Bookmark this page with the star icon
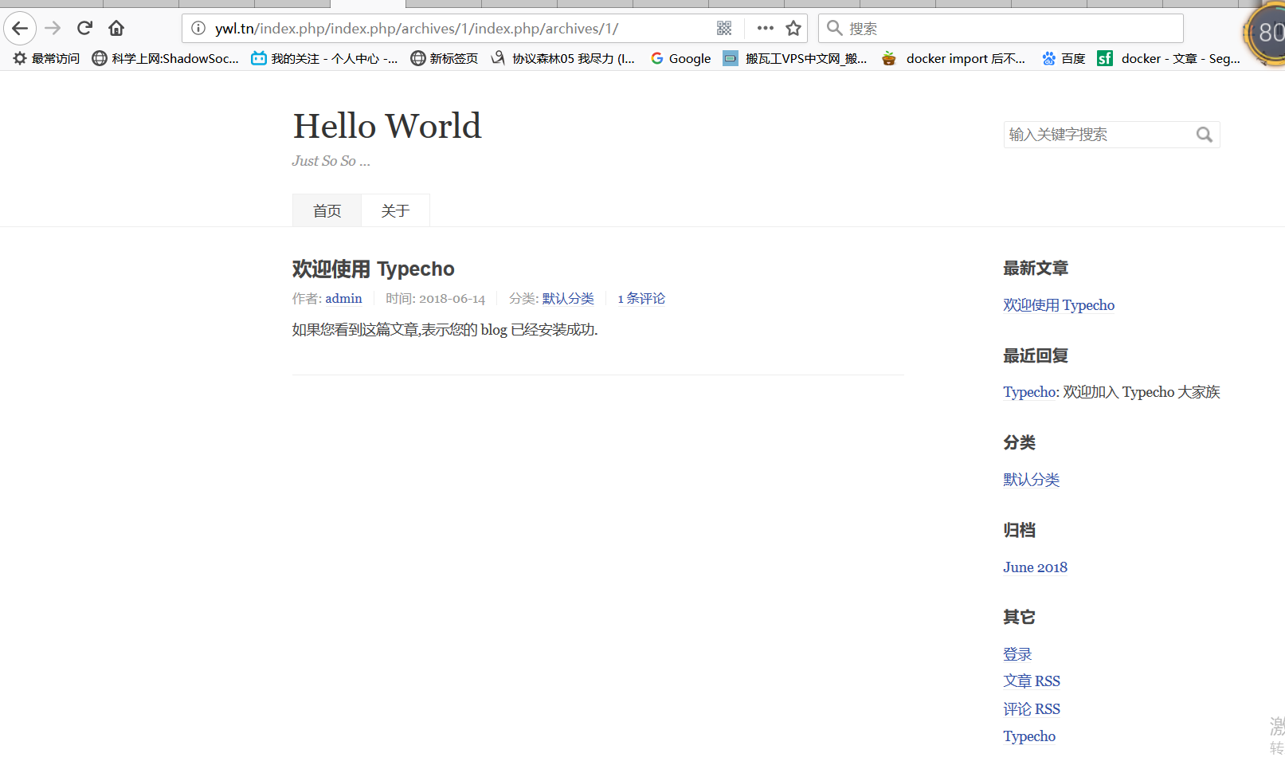Viewport: 1285px width, 773px height. click(793, 29)
